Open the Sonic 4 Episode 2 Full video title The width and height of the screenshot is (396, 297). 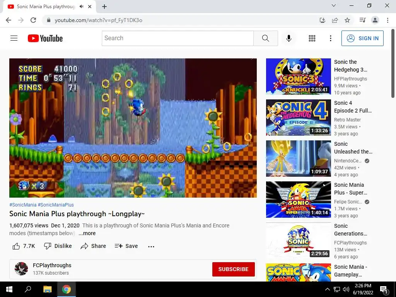click(353, 107)
